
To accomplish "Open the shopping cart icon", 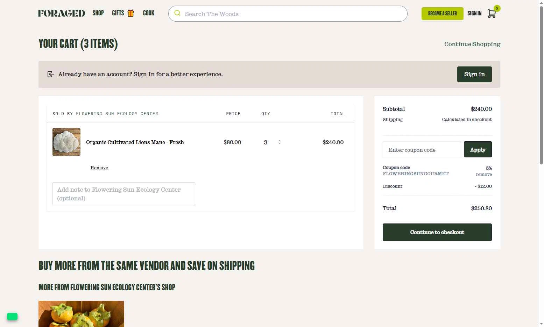I will (x=492, y=13).
